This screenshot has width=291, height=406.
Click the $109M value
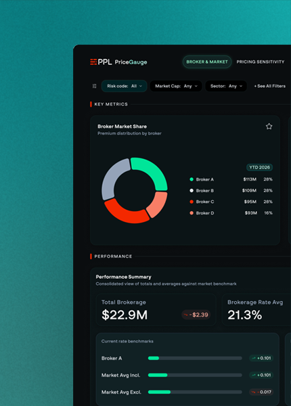[249, 191]
